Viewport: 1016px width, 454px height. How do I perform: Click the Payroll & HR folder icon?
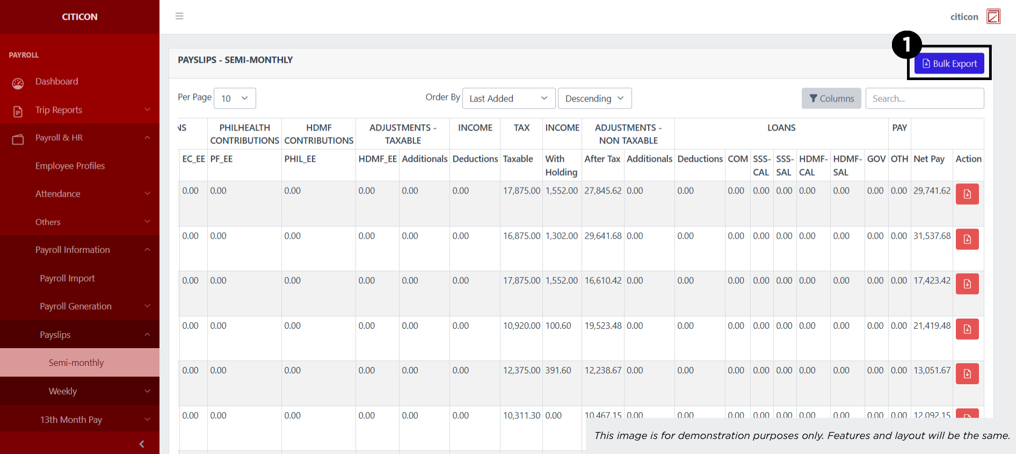18,139
